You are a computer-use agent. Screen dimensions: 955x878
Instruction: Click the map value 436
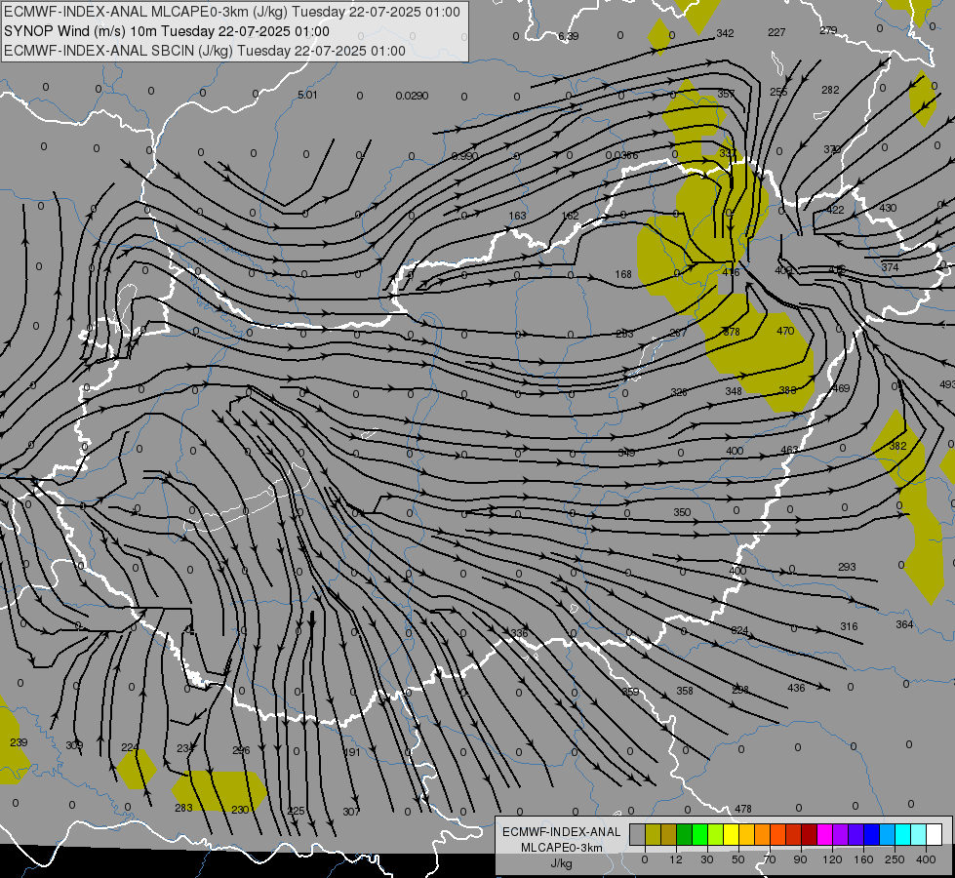tap(796, 688)
